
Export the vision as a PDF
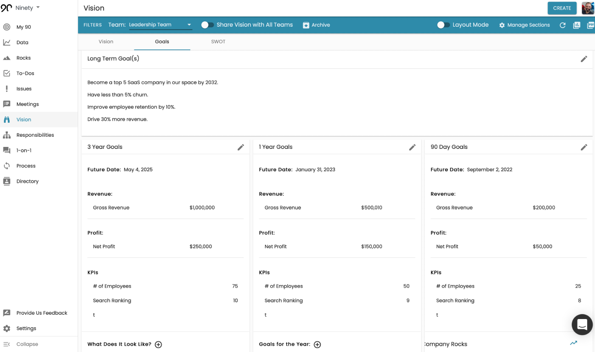coord(590,25)
